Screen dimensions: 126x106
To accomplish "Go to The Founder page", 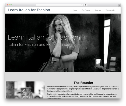I will pos(86,10).
